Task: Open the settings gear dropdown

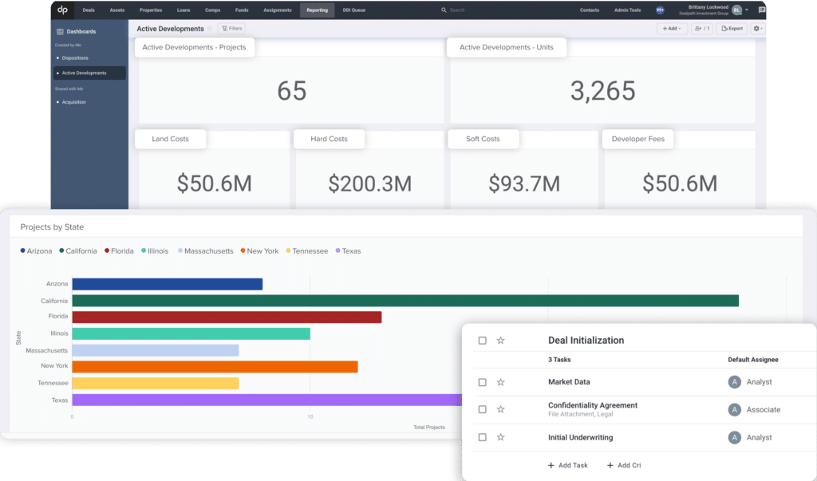Action: [756, 28]
